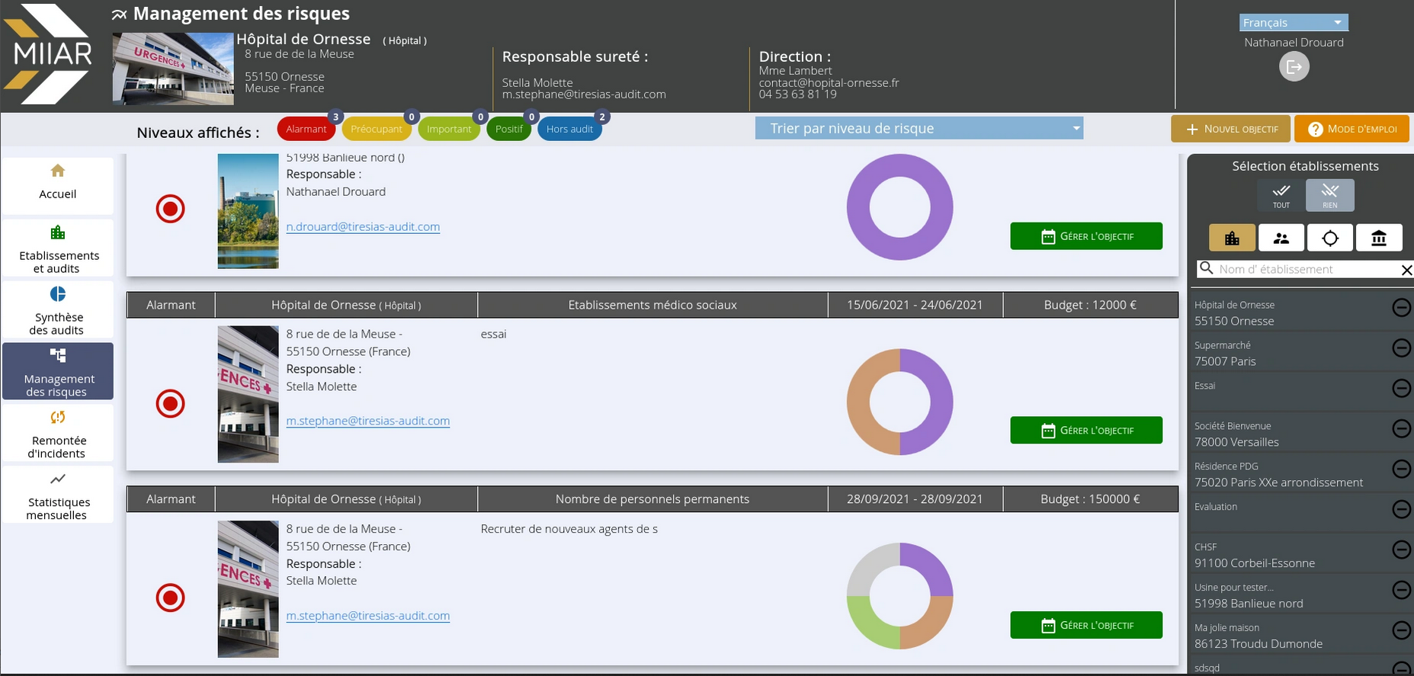Image resolution: width=1414 pixels, height=676 pixels.
Task: Select the building establishments filter icon
Action: tap(1232, 238)
